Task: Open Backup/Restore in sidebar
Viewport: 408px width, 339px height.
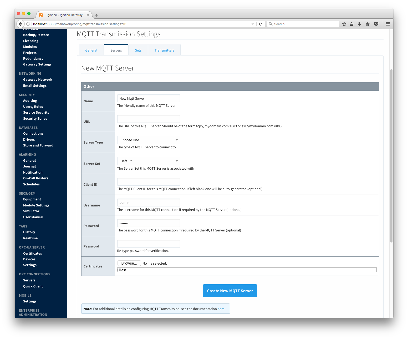Action: (36, 35)
